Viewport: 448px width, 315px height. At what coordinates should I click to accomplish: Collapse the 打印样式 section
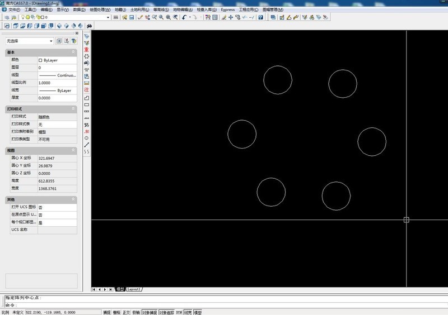coord(73,108)
